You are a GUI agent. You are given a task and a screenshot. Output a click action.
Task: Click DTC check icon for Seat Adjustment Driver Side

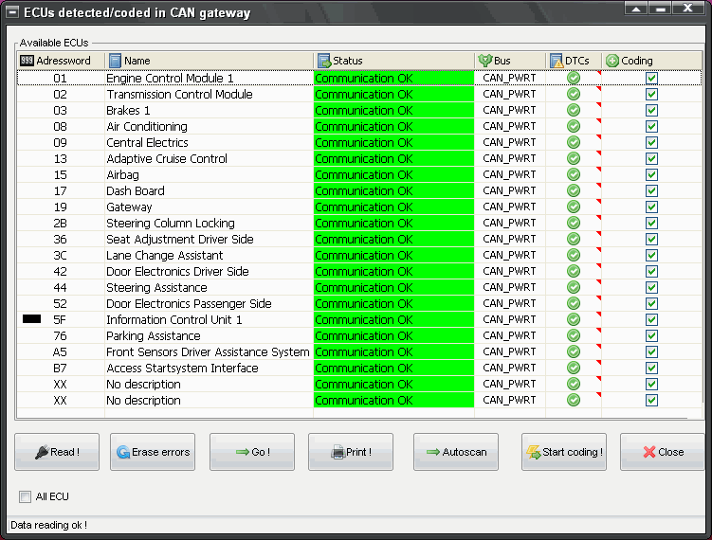(574, 239)
